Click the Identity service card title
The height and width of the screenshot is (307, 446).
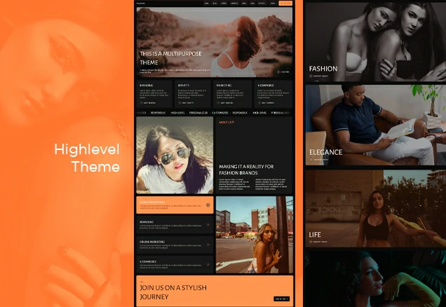click(x=184, y=86)
